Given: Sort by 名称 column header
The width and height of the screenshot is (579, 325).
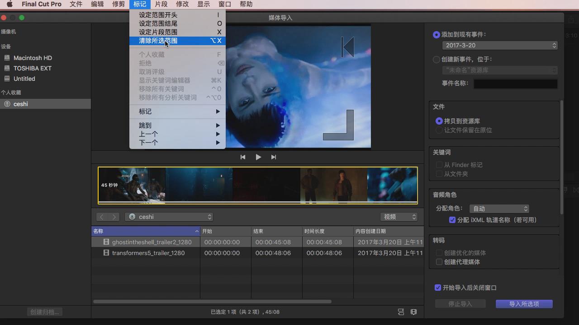Looking at the screenshot, I should [x=146, y=231].
